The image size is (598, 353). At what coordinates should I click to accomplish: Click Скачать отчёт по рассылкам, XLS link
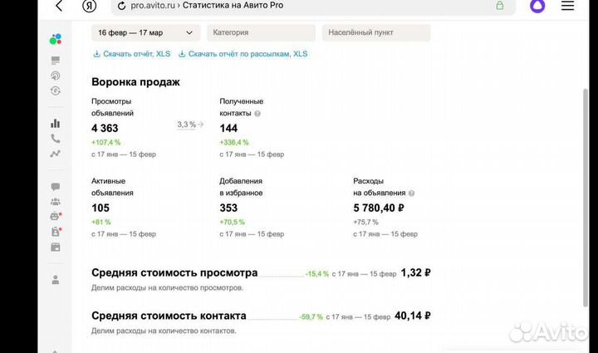[x=248, y=54]
